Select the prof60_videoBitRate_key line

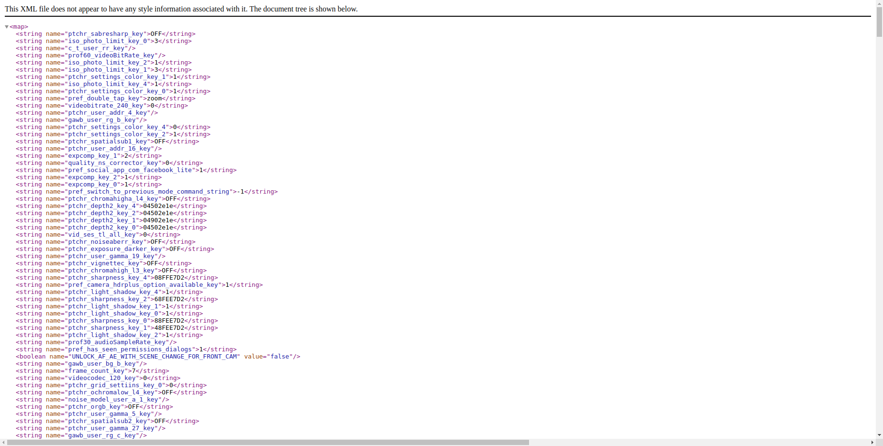tap(90, 55)
